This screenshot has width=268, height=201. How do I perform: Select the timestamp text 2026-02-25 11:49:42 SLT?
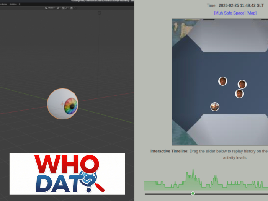click(241, 5)
